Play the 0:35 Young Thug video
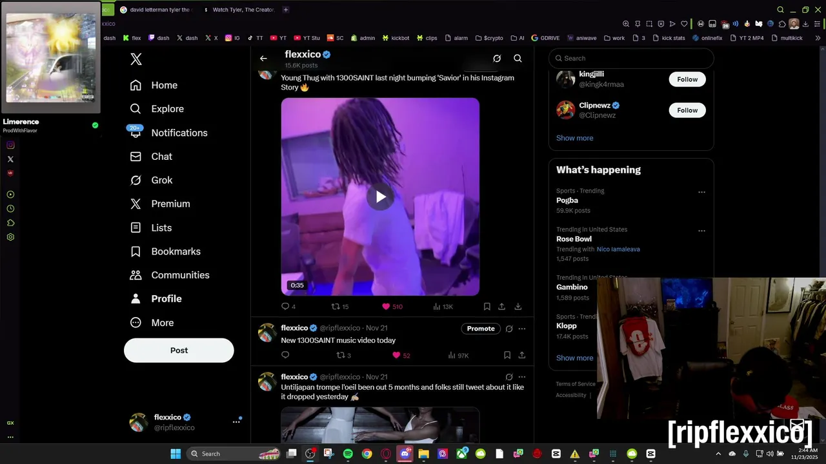Viewport: 826px width, 464px height. click(x=380, y=197)
